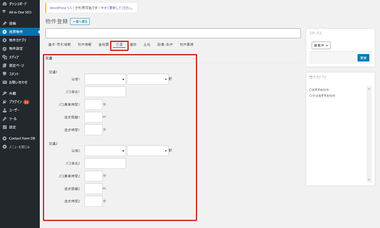Click the バス停名1 input field

pos(105,92)
